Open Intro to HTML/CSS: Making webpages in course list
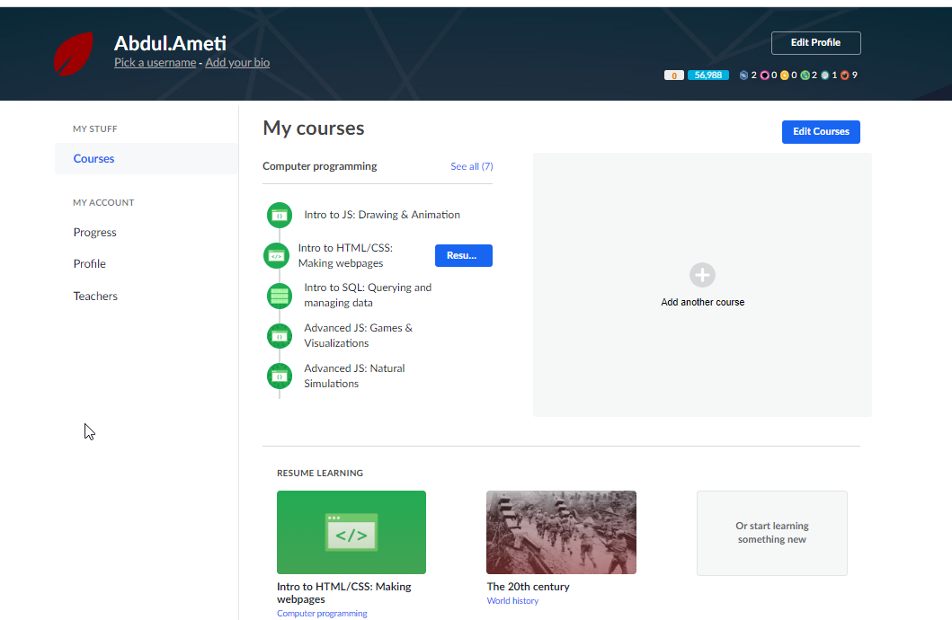952x620 pixels. 345,255
